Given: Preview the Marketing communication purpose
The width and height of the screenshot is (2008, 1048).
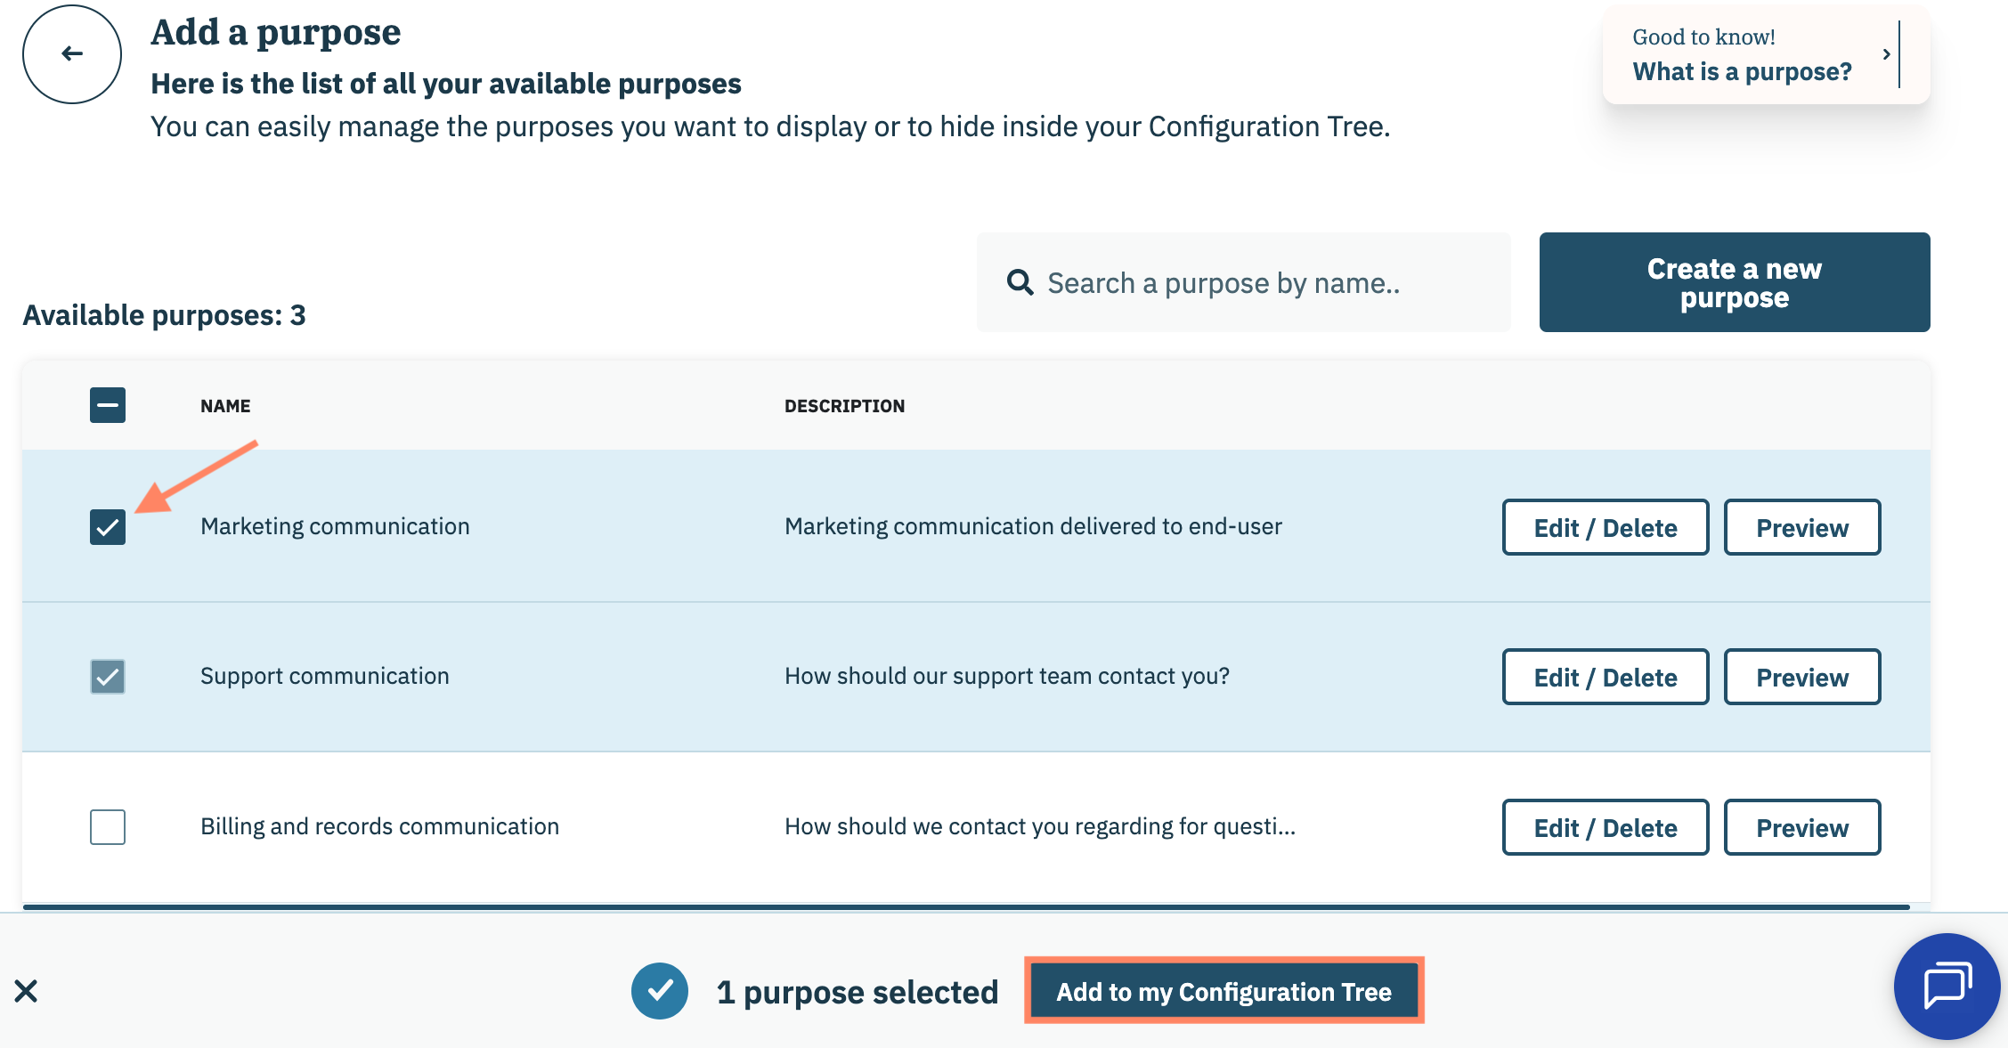Looking at the screenshot, I should click(x=1801, y=527).
